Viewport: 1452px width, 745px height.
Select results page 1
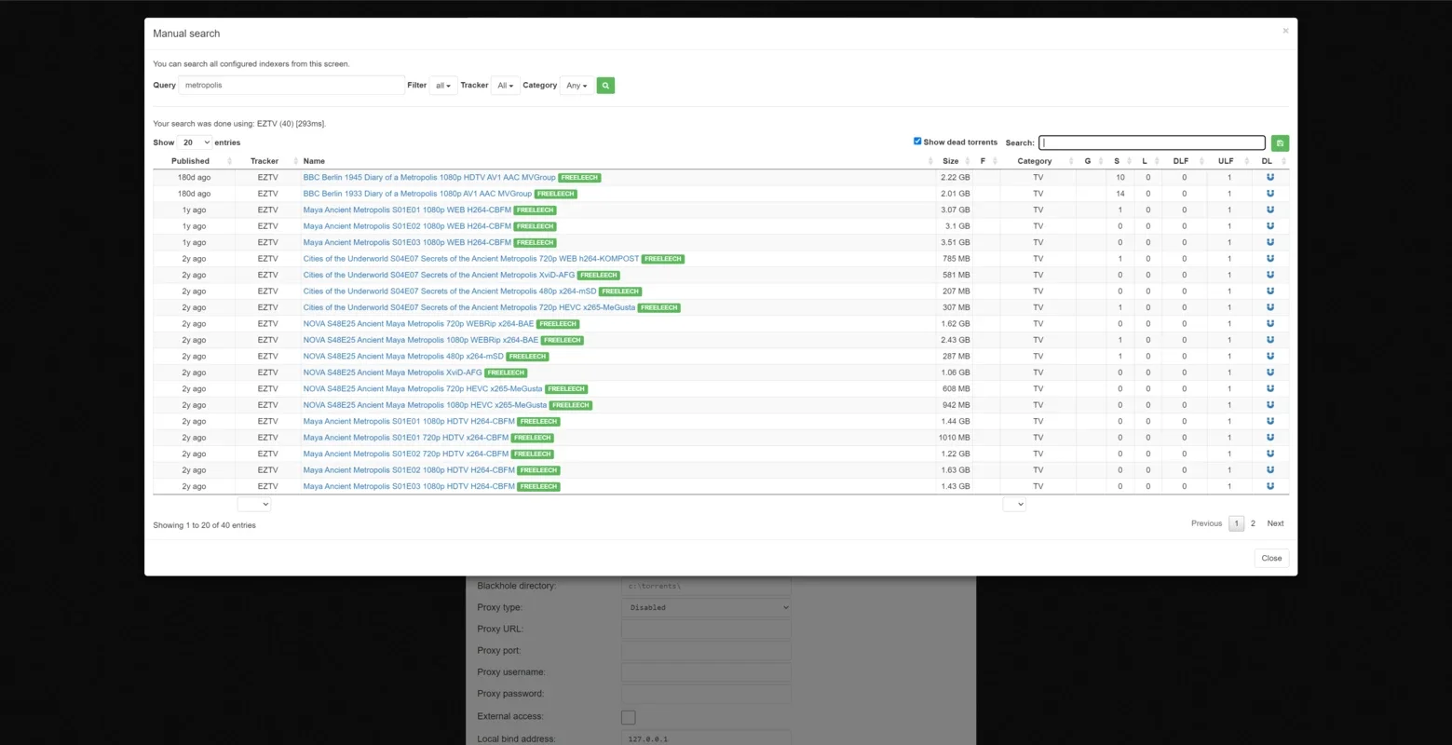click(x=1236, y=523)
